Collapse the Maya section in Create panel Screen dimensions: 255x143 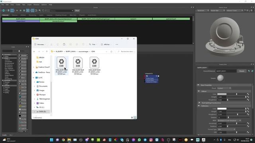point(3,58)
